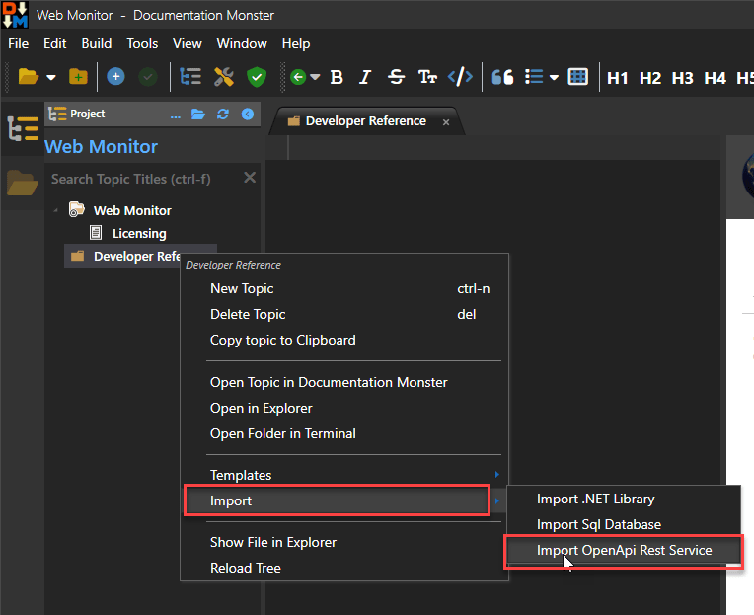
Task: Select the folder browser sidebar icon
Action: 22,184
